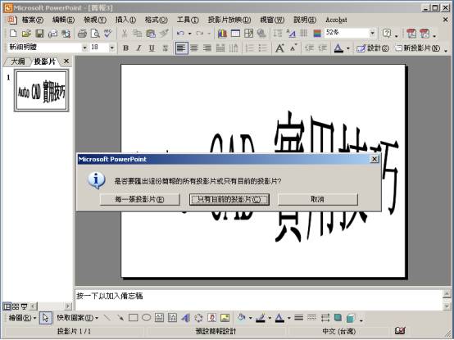Click the Cut scissors icon
This screenshot has height=340, width=454.
[x=125, y=34]
